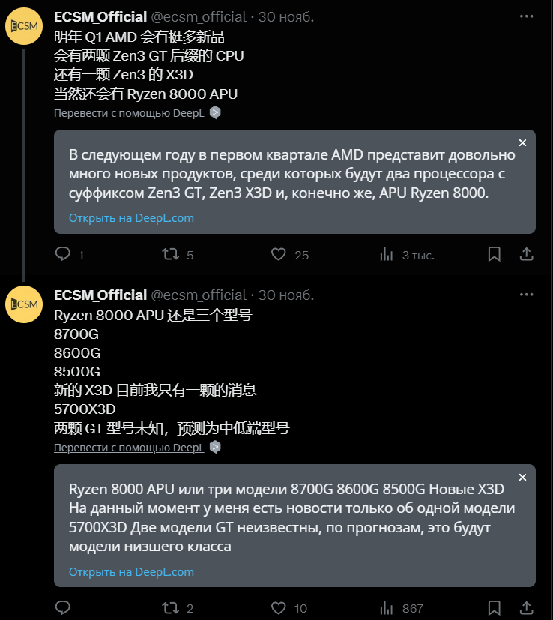
Task: Like the first tweet with the heart icon
Action: tap(278, 255)
